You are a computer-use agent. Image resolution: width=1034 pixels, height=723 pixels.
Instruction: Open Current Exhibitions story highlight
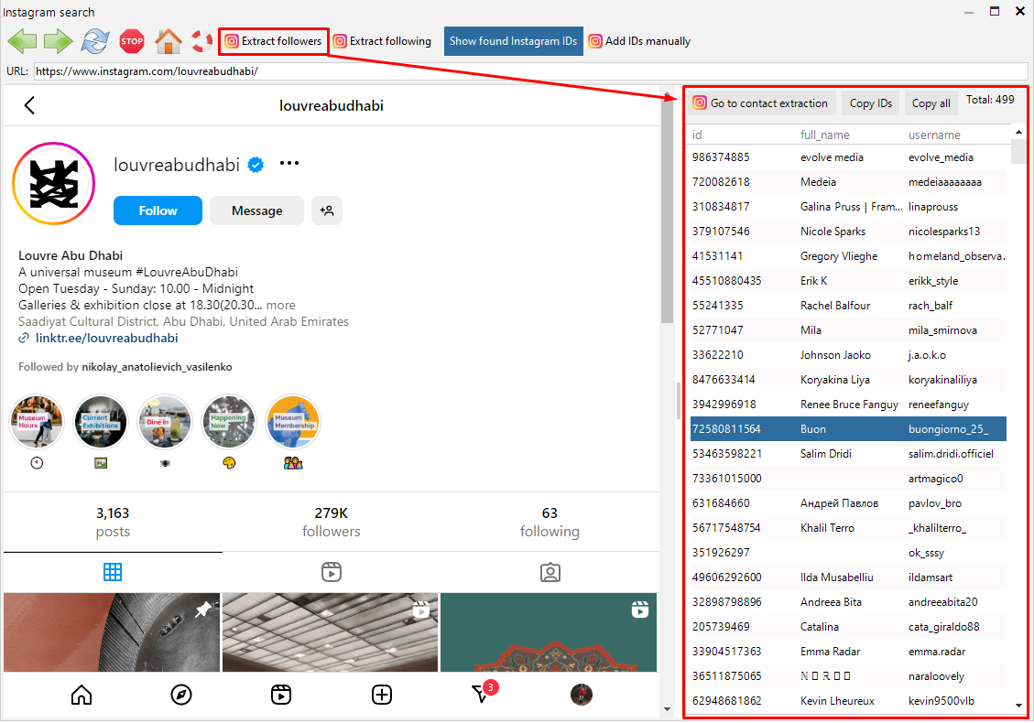(100, 422)
